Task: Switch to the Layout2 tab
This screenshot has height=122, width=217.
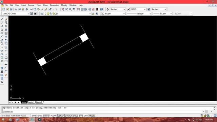Action: tap(39, 102)
